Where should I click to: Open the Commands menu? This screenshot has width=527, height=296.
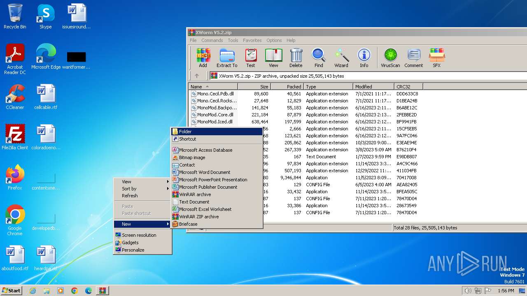pyautogui.click(x=212, y=40)
